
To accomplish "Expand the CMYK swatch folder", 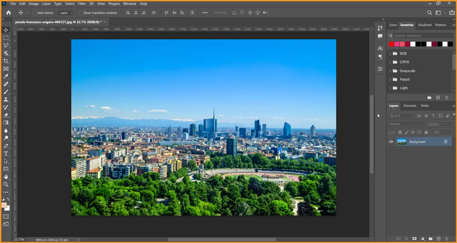I will [x=390, y=62].
